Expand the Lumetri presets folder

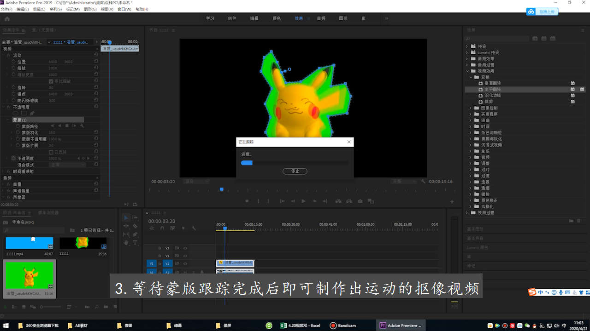pos(467,52)
